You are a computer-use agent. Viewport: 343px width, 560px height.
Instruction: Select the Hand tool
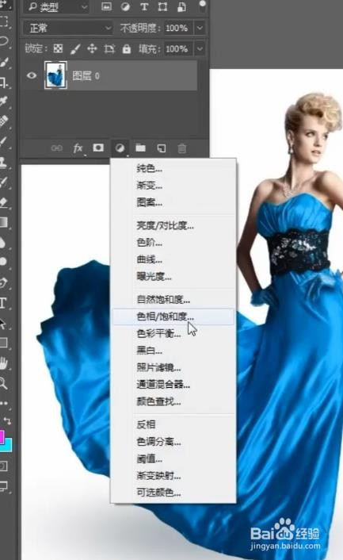(x=3, y=363)
